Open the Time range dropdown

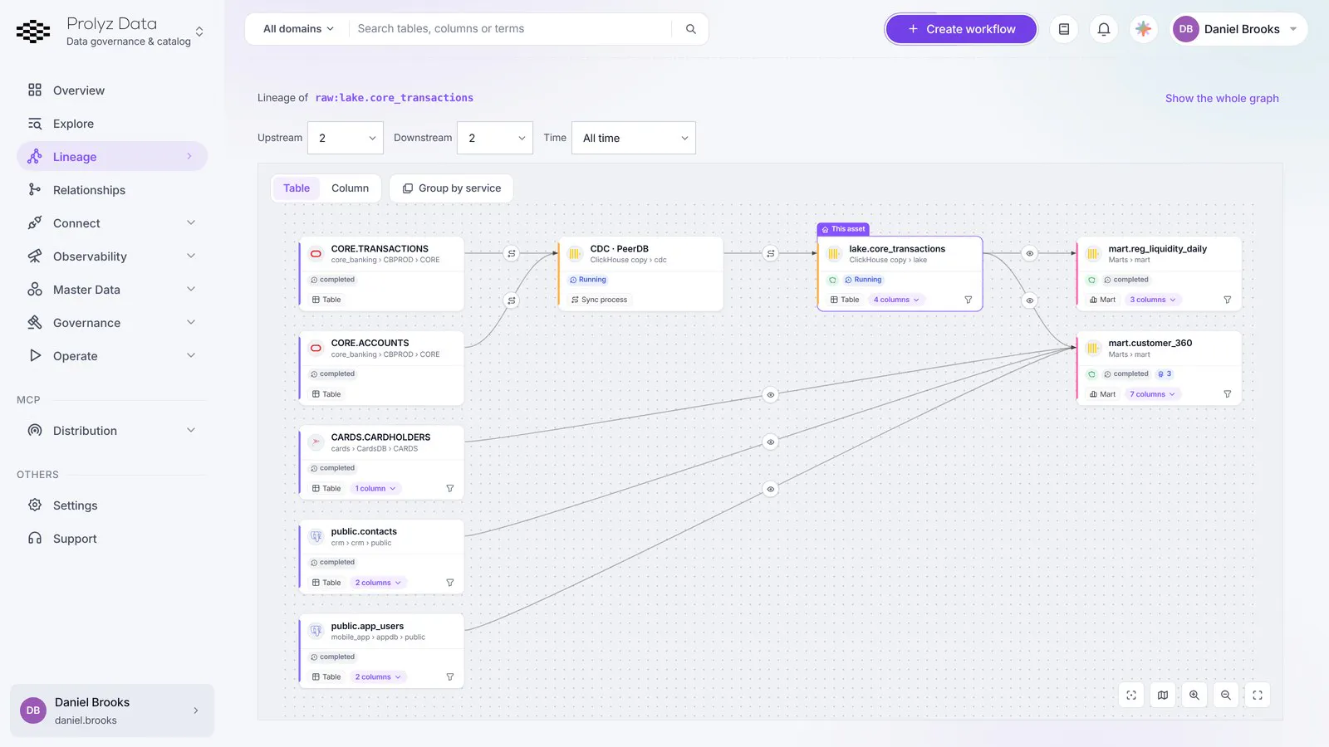(x=634, y=138)
